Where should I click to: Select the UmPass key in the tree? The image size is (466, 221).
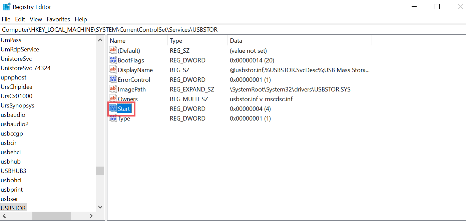(x=11, y=40)
